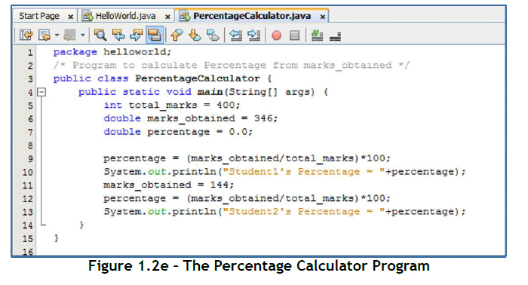Toggle Highlight Search button in toolbar
528x285 pixels.
[155, 35]
